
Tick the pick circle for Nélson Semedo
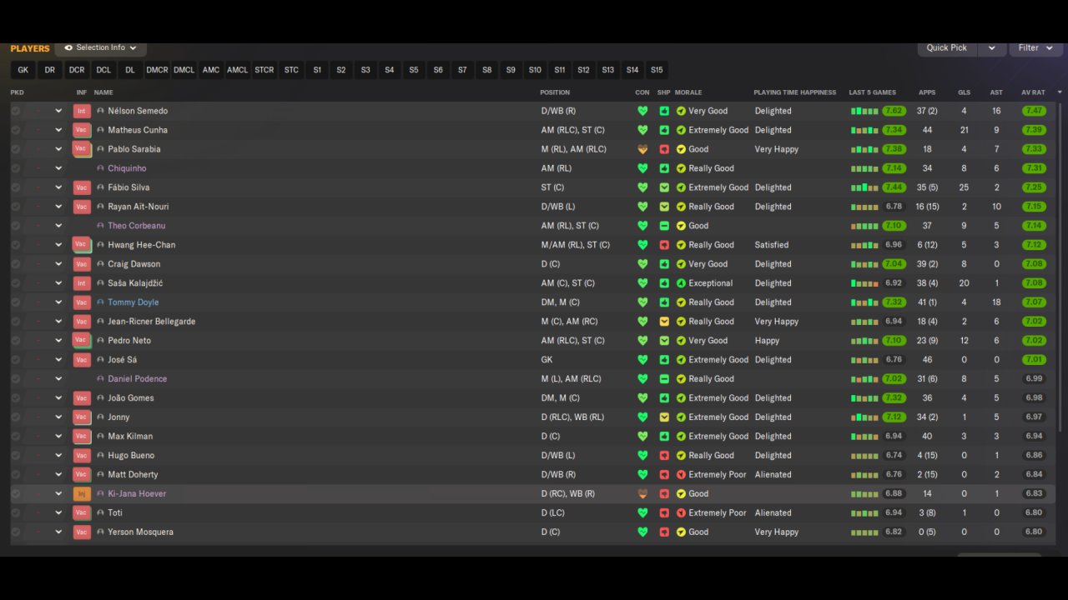16,111
